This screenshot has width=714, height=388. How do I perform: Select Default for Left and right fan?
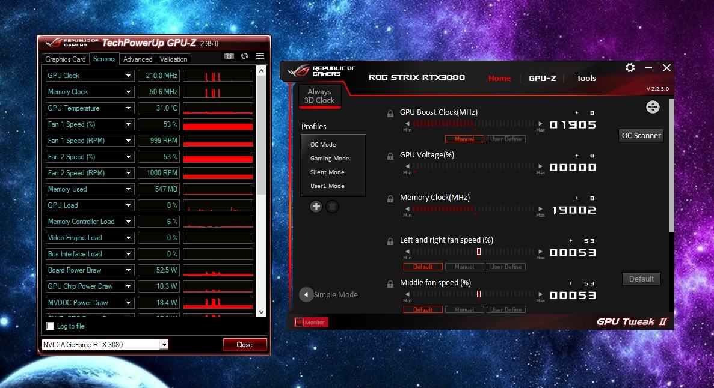pyautogui.click(x=423, y=267)
